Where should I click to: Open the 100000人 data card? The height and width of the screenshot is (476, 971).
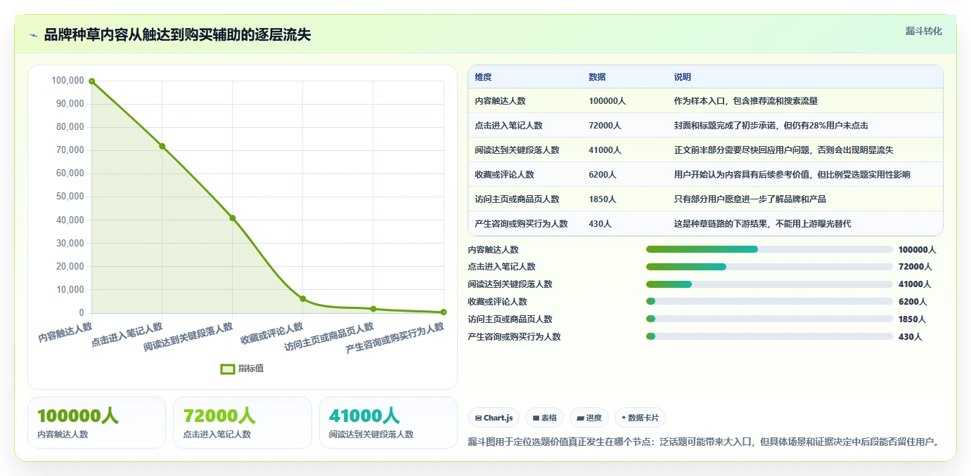(x=96, y=423)
